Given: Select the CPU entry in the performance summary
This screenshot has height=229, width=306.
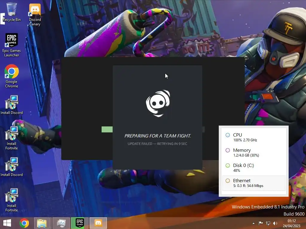Looking at the screenshot, I should click(254, 137).
